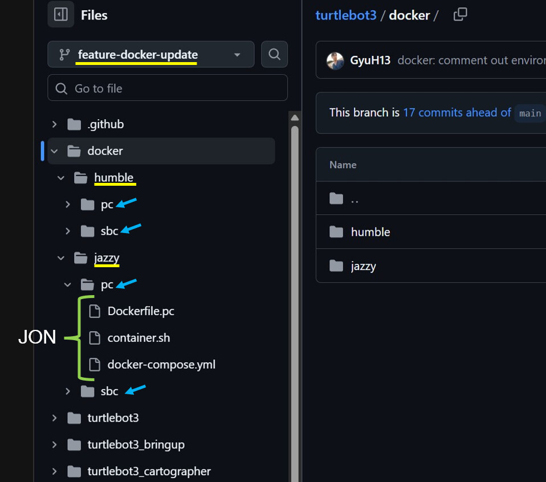Open the feature-docker-update branch dropdown
This screenshot has width=546, height=482.
click(x=150, y=55)
